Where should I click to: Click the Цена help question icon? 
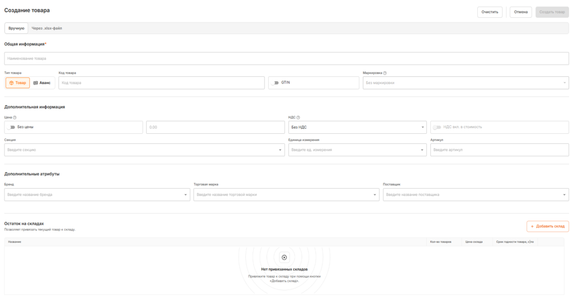[x=15, y=118]
